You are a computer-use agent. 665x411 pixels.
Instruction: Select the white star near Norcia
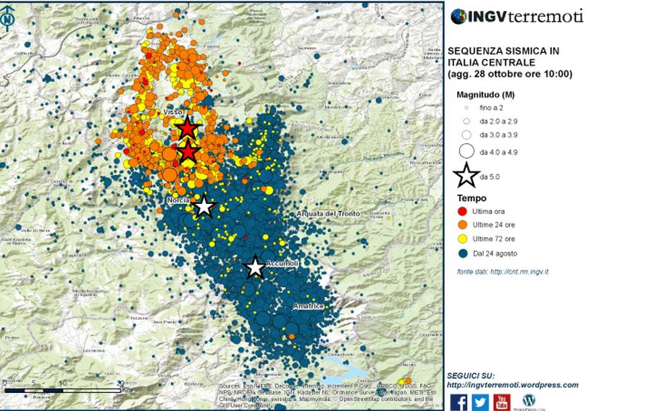coord(204,207)
